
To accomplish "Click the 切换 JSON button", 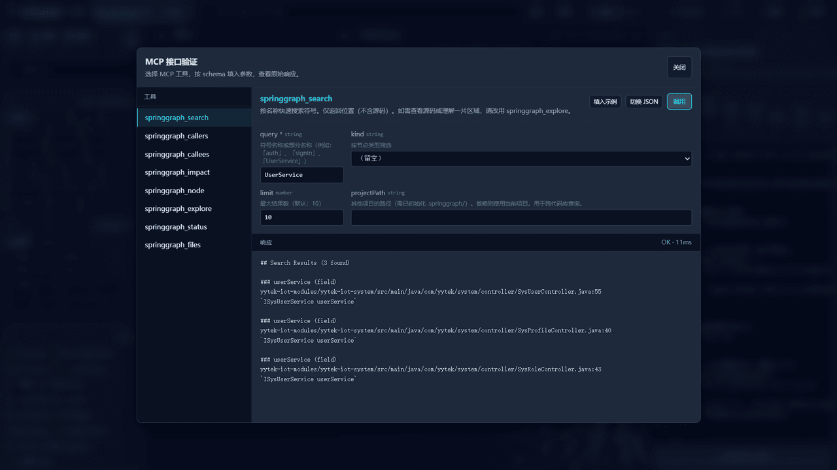I will coord(644,102).
